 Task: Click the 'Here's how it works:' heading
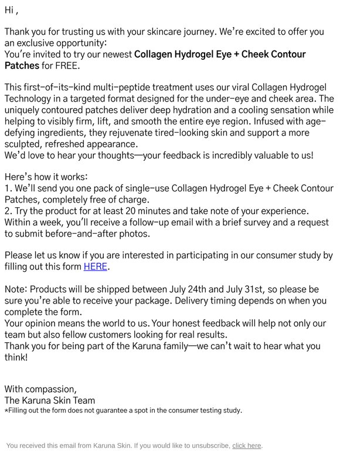click(46, 177)
